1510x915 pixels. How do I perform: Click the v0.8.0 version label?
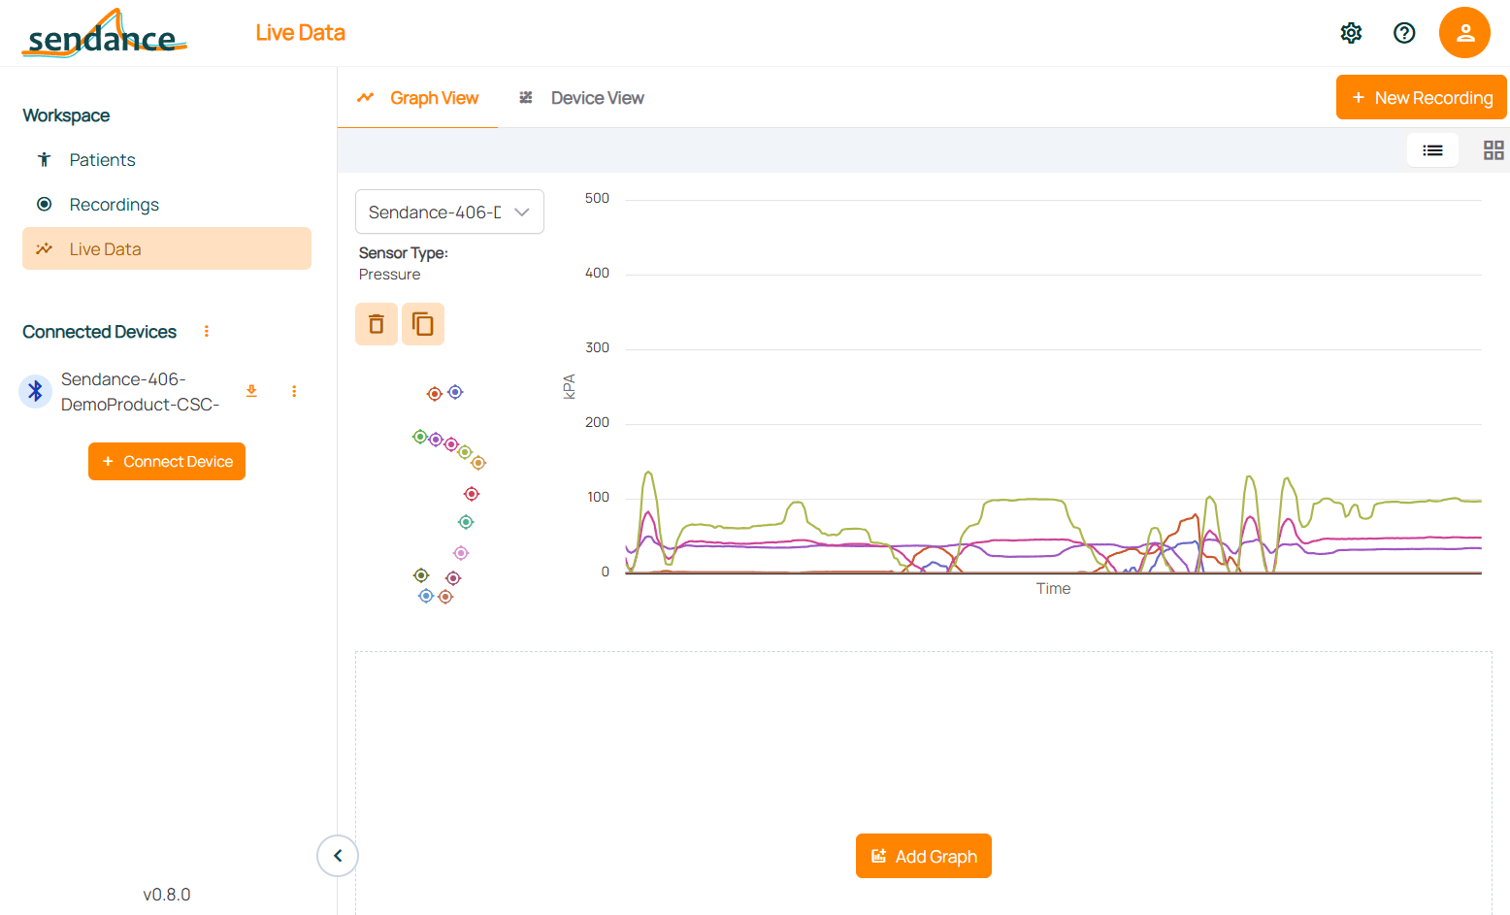(x=167, y=895)
